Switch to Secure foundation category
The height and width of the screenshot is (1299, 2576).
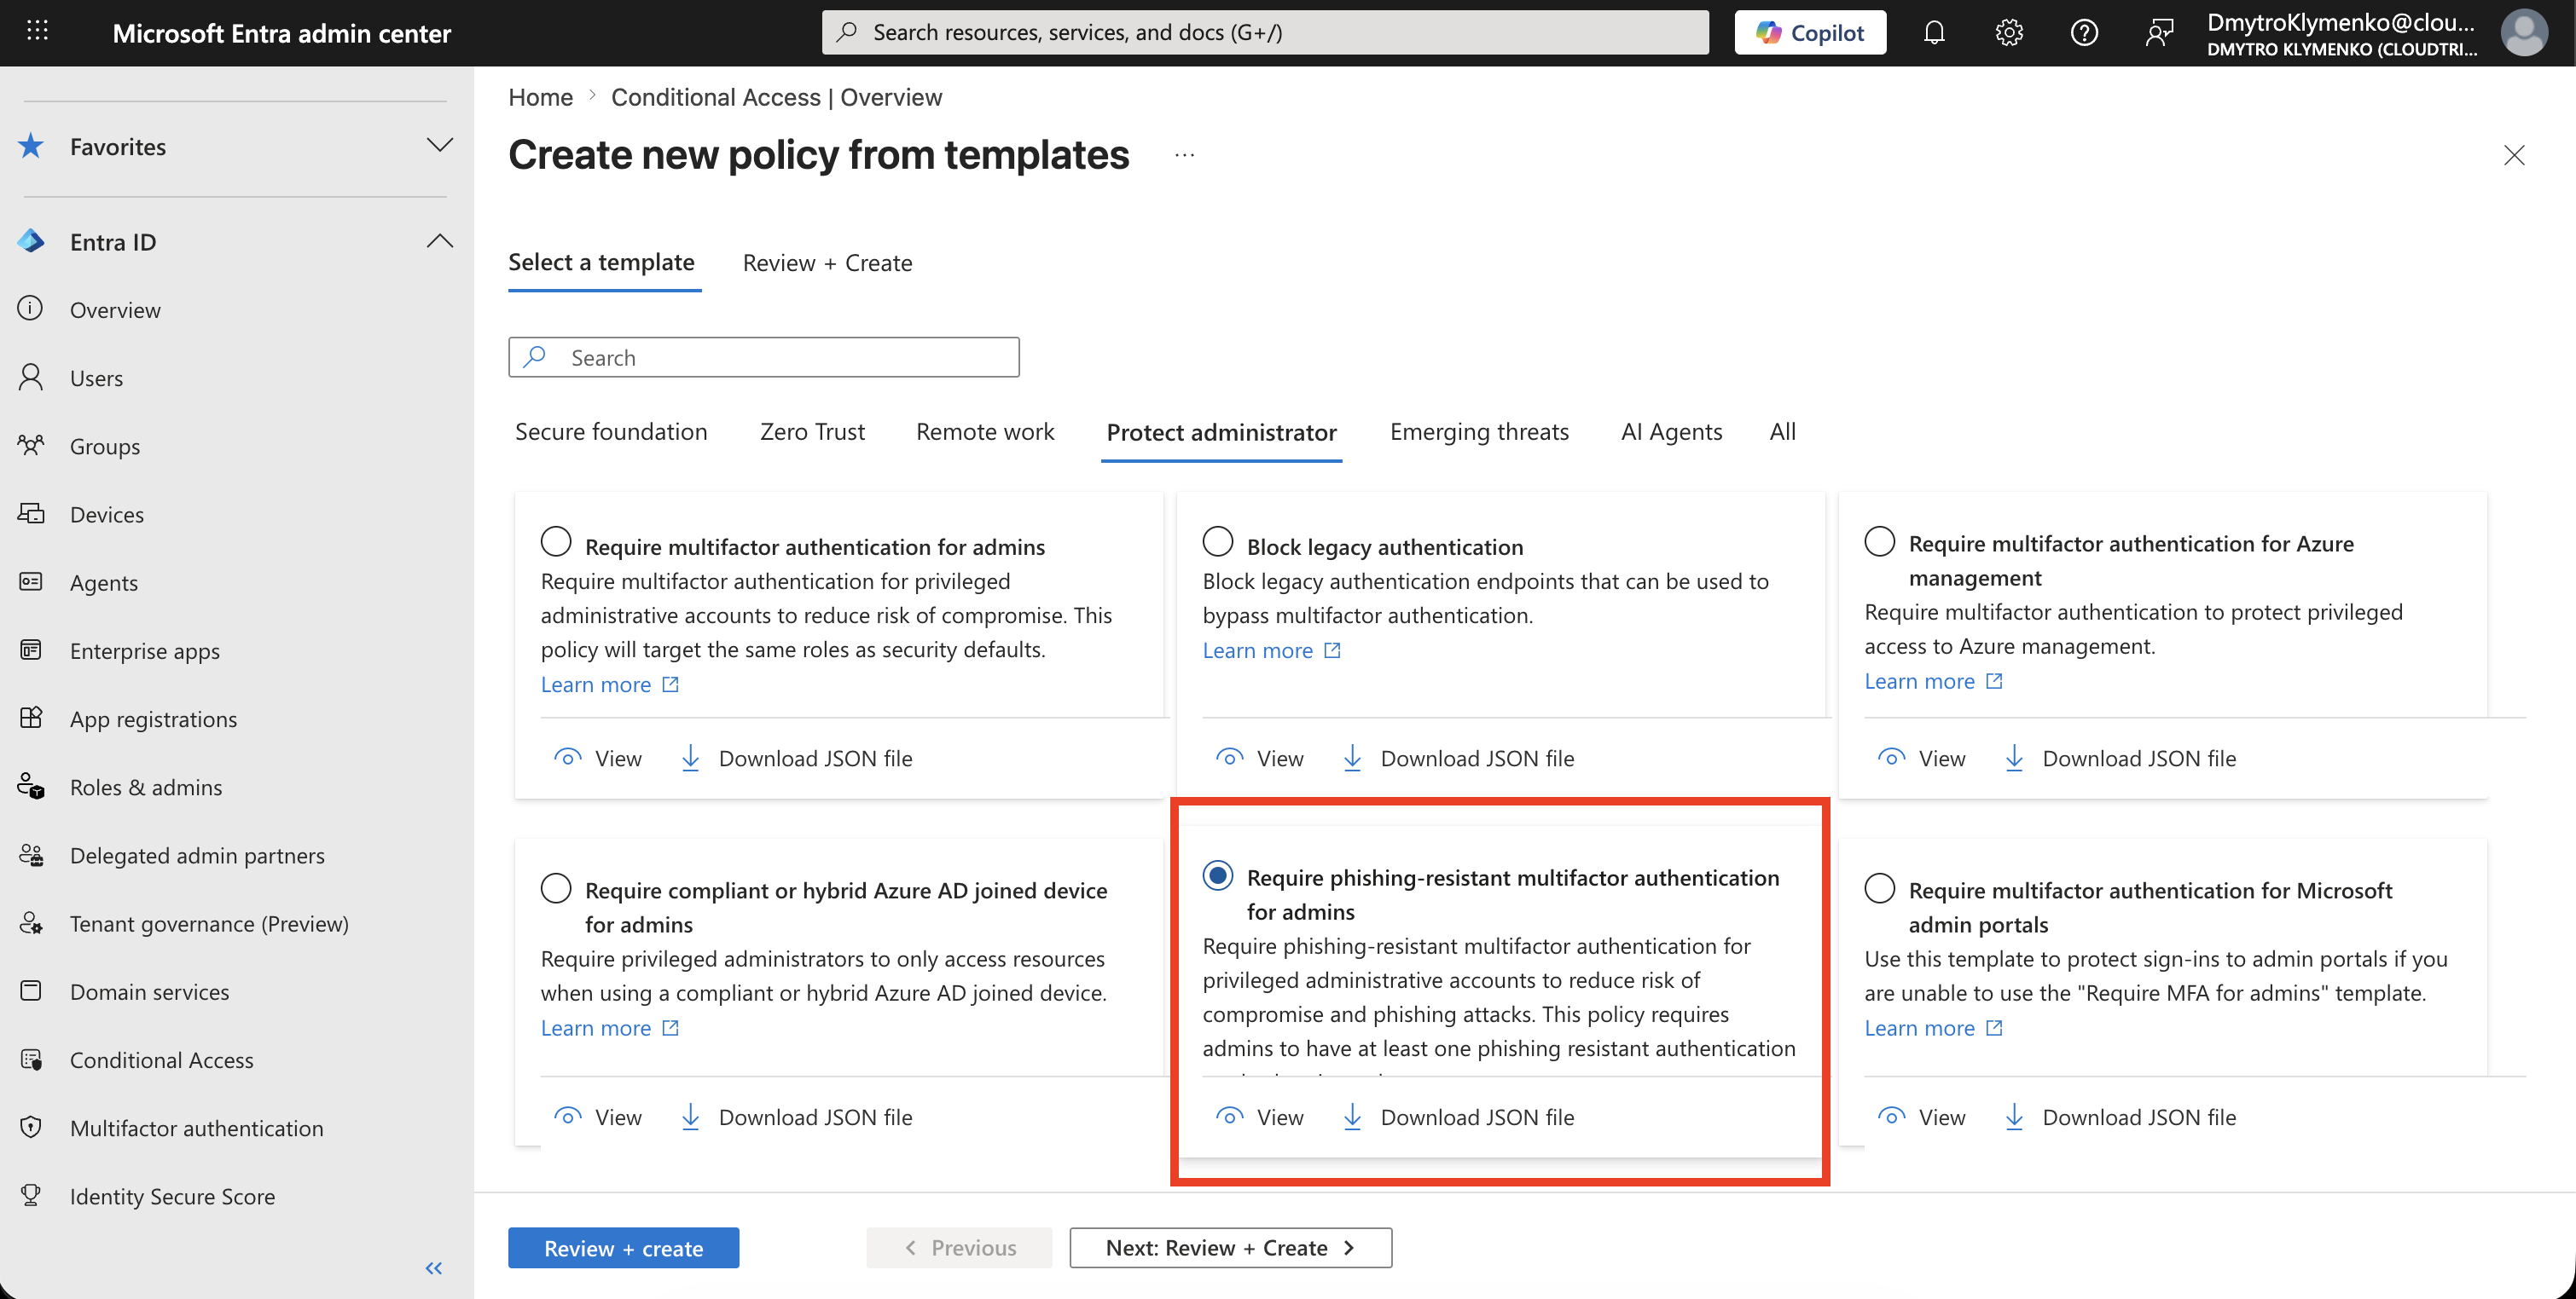(x=610, y=431)
